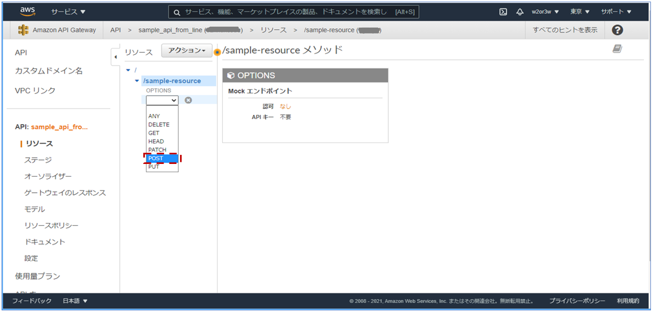Click the cube icon on the OPTIONS header
652x313 pixels.
(231, 75)
